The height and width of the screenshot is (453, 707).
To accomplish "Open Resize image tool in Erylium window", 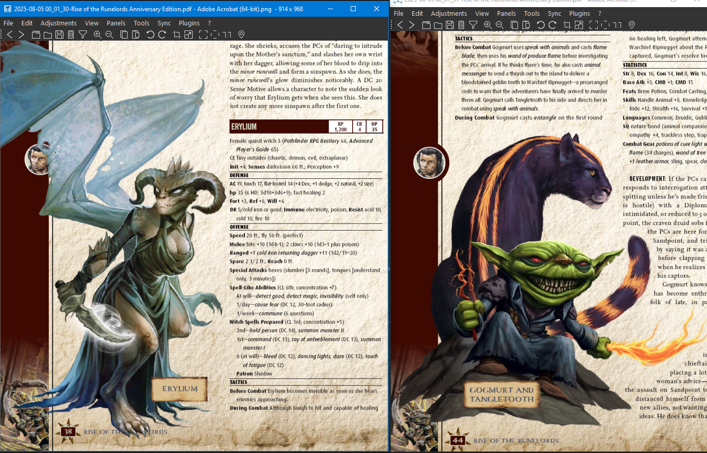I will point(189,35).
